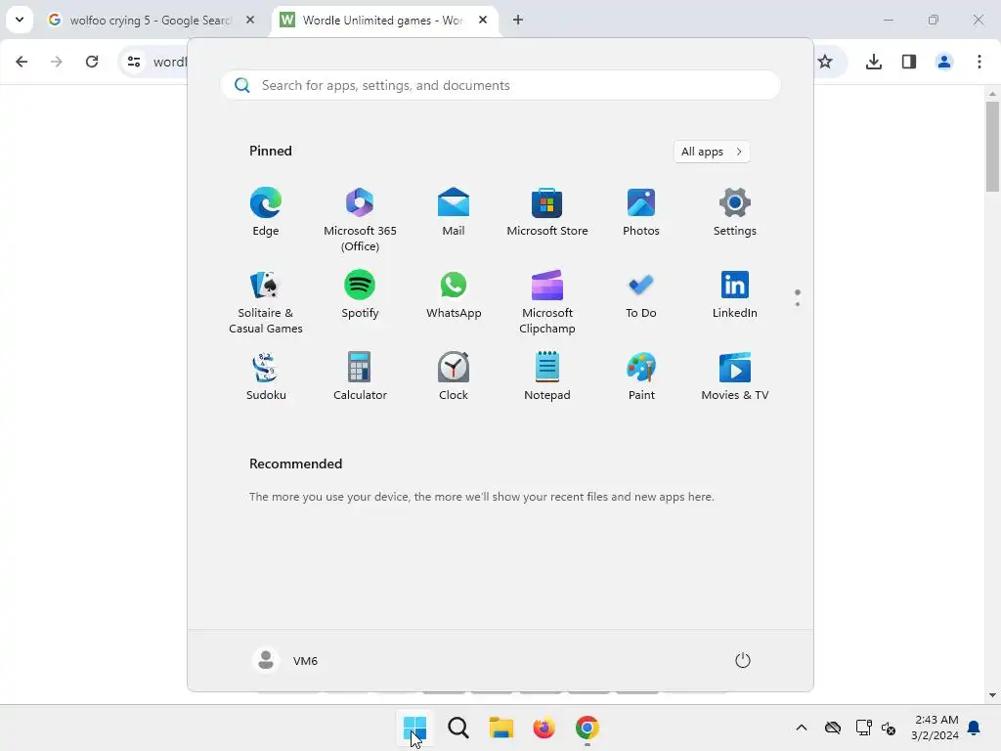
Task: View site information in address bar
Action: tap(134, 62)
